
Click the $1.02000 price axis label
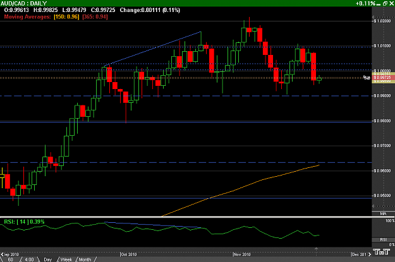point(382,21)
